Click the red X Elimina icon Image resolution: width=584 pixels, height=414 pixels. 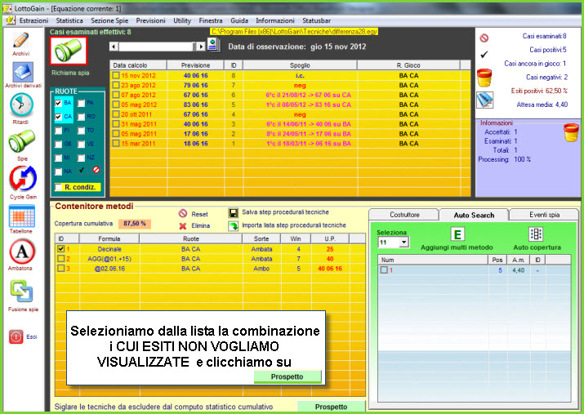coord(182,225)
